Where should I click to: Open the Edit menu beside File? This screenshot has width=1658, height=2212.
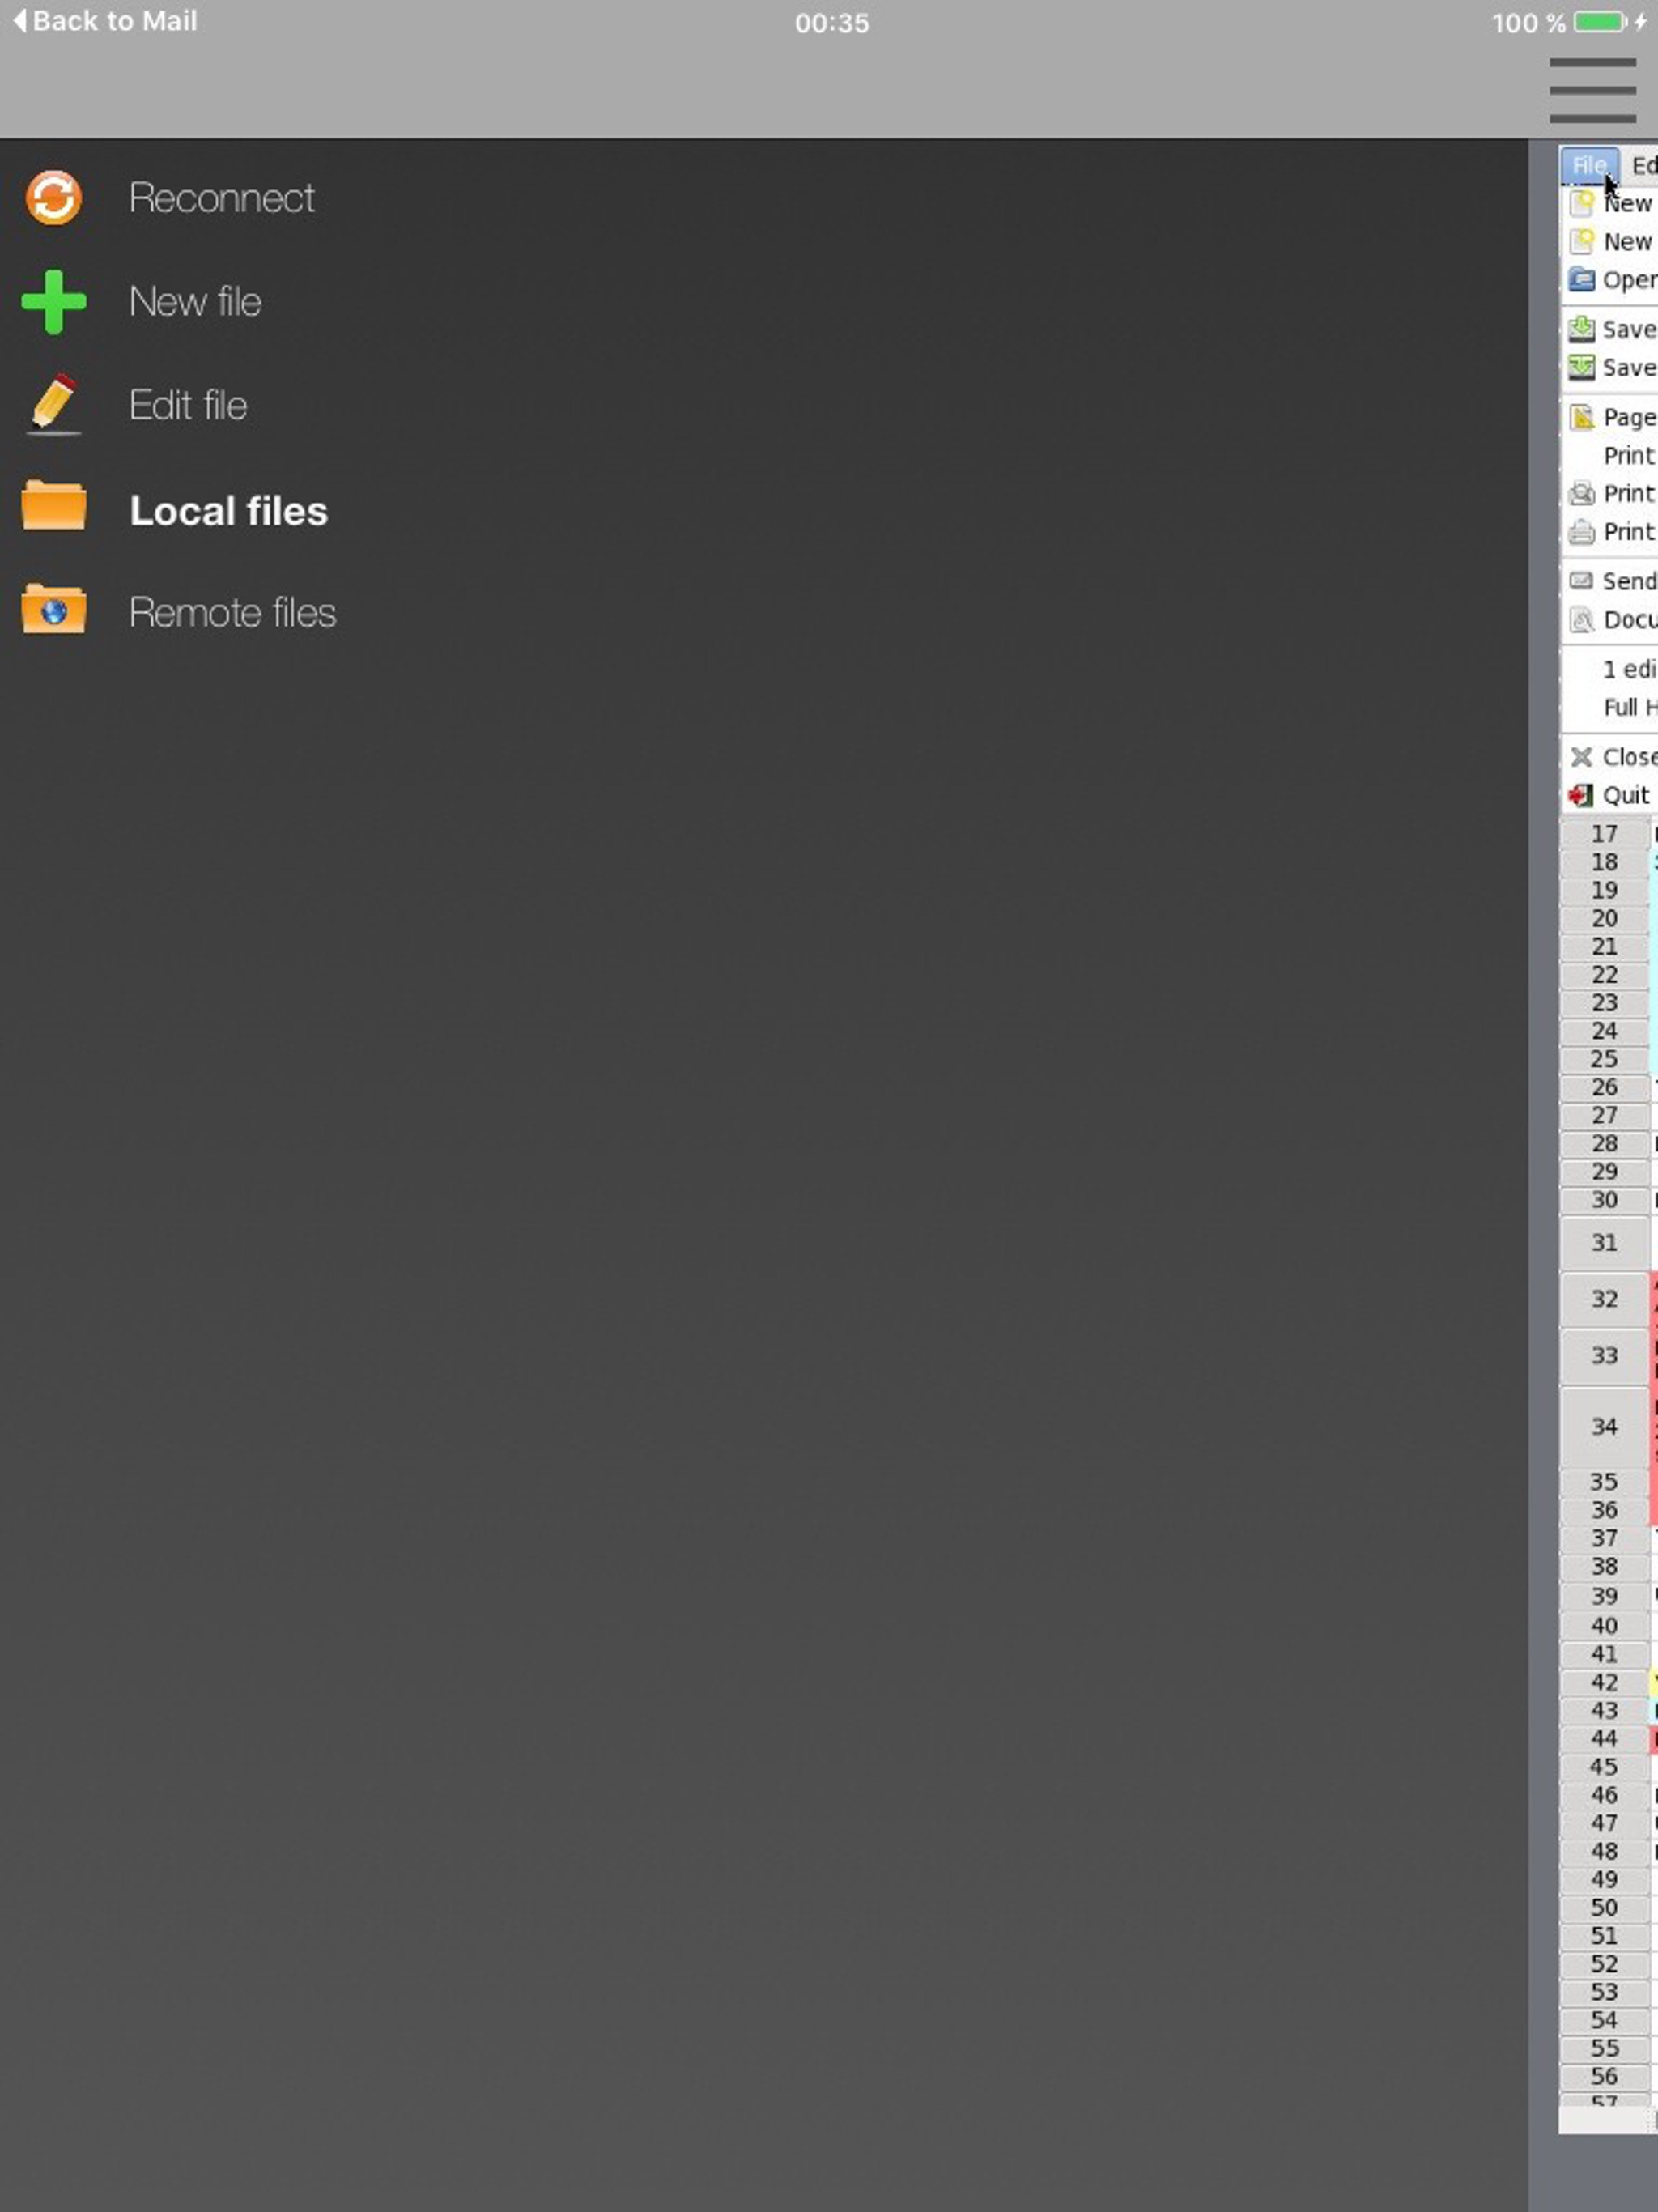pos(1643,165)
